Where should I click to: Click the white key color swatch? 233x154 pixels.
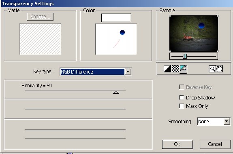pyautogui.click(x=116, y=18)
